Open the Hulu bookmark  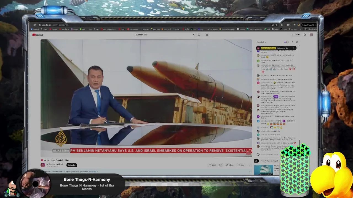(193, 29)
